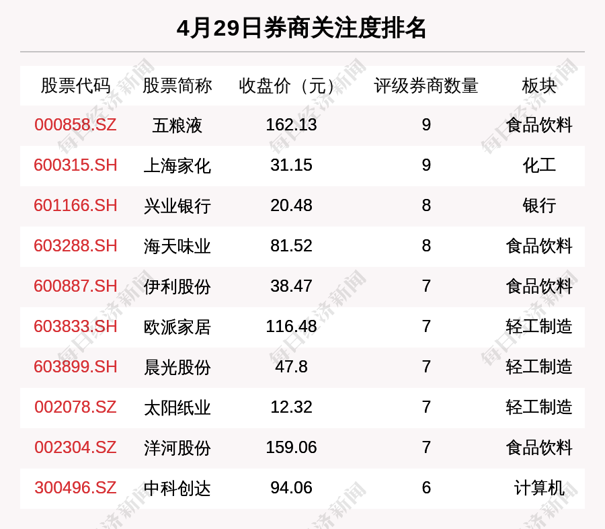This screenshot has height=529, width=605.
Task: Select the stock name 伊利股份
Action: 177,287
